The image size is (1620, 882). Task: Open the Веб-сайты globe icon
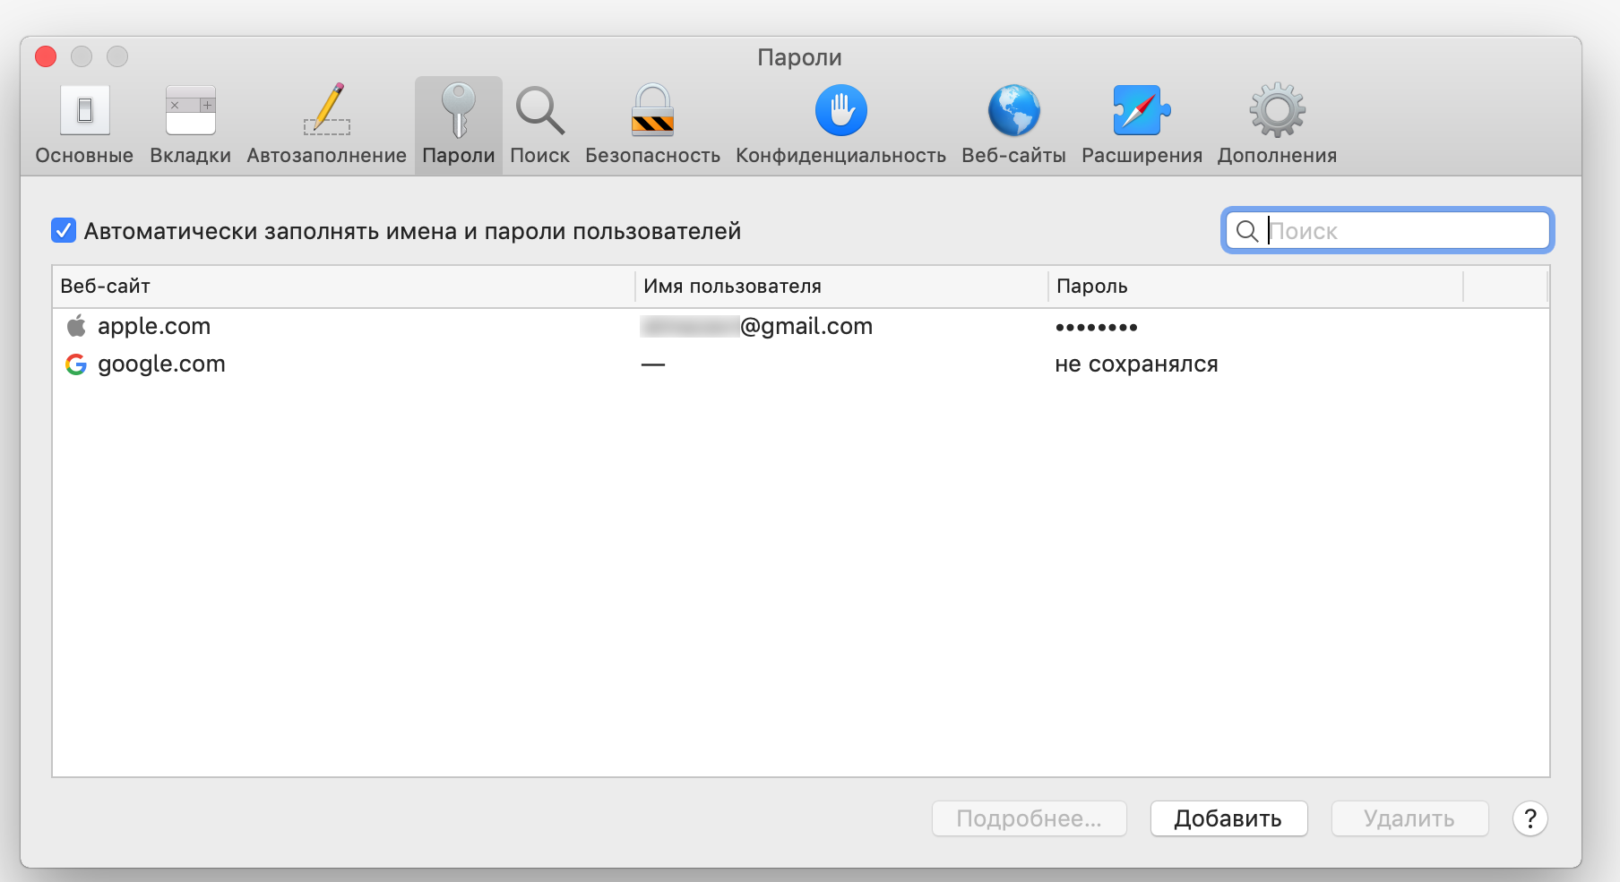pyautogui.click(x=1013, y=111)
